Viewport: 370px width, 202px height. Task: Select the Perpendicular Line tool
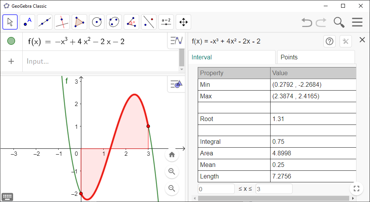point(62,22)
